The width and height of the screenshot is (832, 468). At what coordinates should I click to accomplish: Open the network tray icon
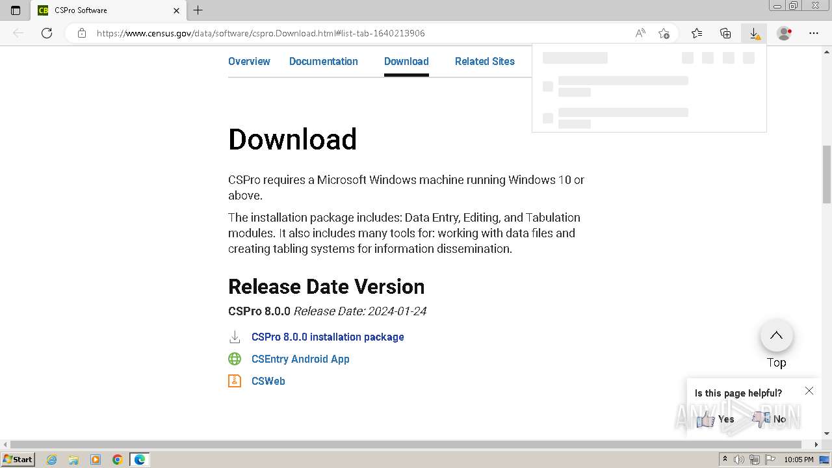[755, 460]
